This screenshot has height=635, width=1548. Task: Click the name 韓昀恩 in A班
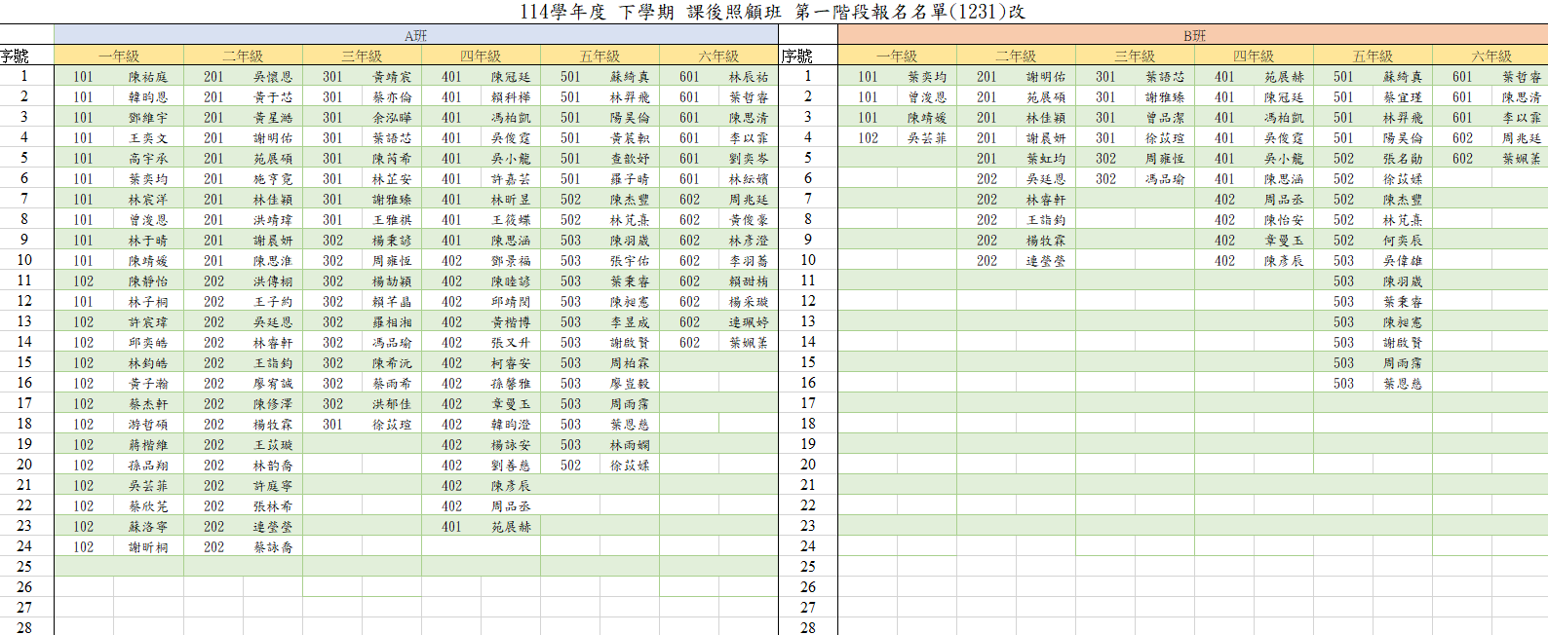click(x=148, y=97)
